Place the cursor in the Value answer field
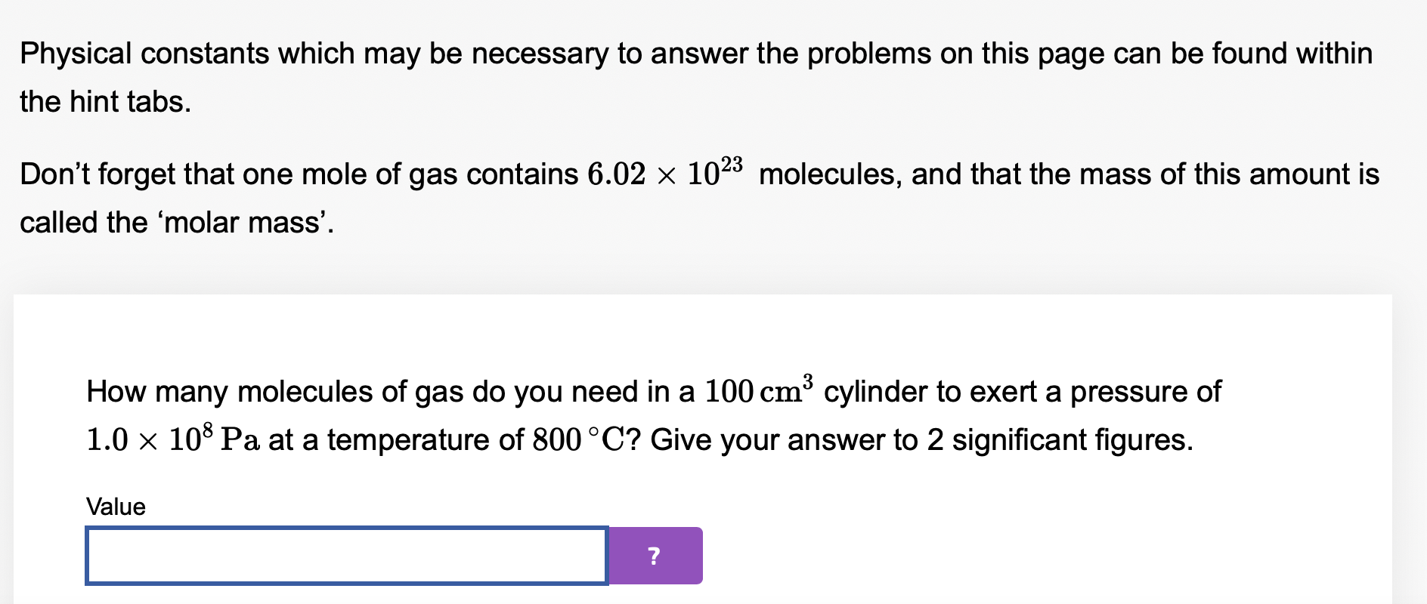Viewport: 1427px width, 604px height. [x=348, y=556]
